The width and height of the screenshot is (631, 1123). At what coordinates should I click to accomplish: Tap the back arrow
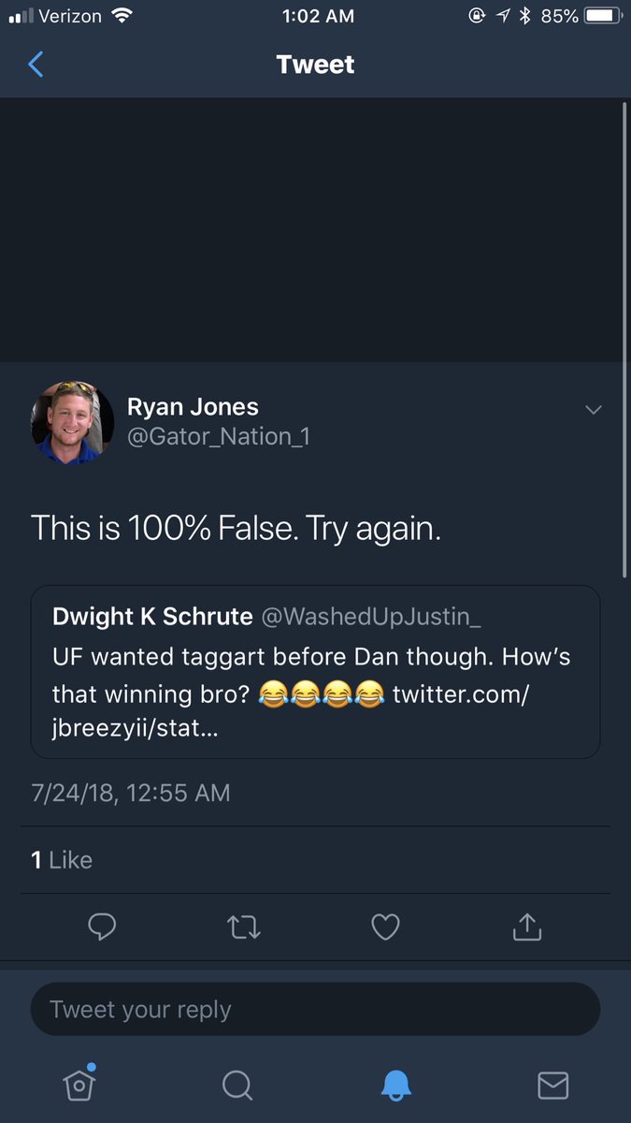tap(36, 65)
